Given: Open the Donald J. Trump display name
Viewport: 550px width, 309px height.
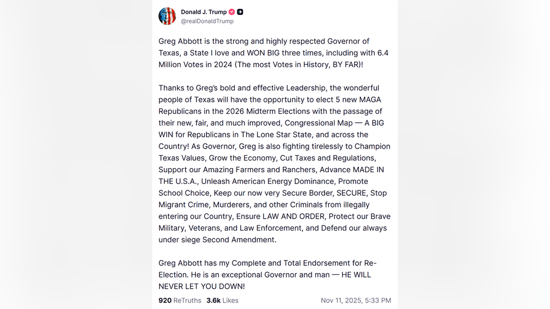Looking at the screenshot, I should 204,12.
